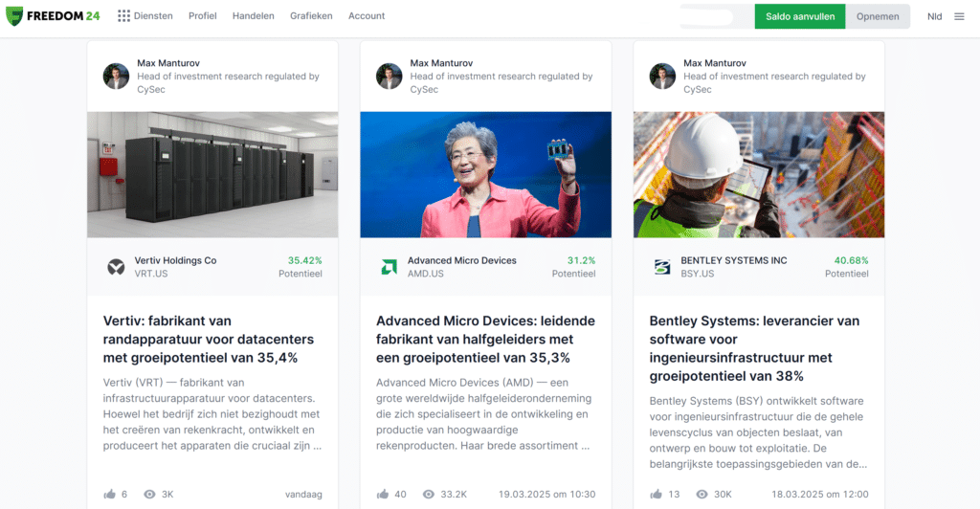This screenshot has height=509, width=980.
Task: Click Max Manturov name on Vertiv card
Action: [168, 63]
